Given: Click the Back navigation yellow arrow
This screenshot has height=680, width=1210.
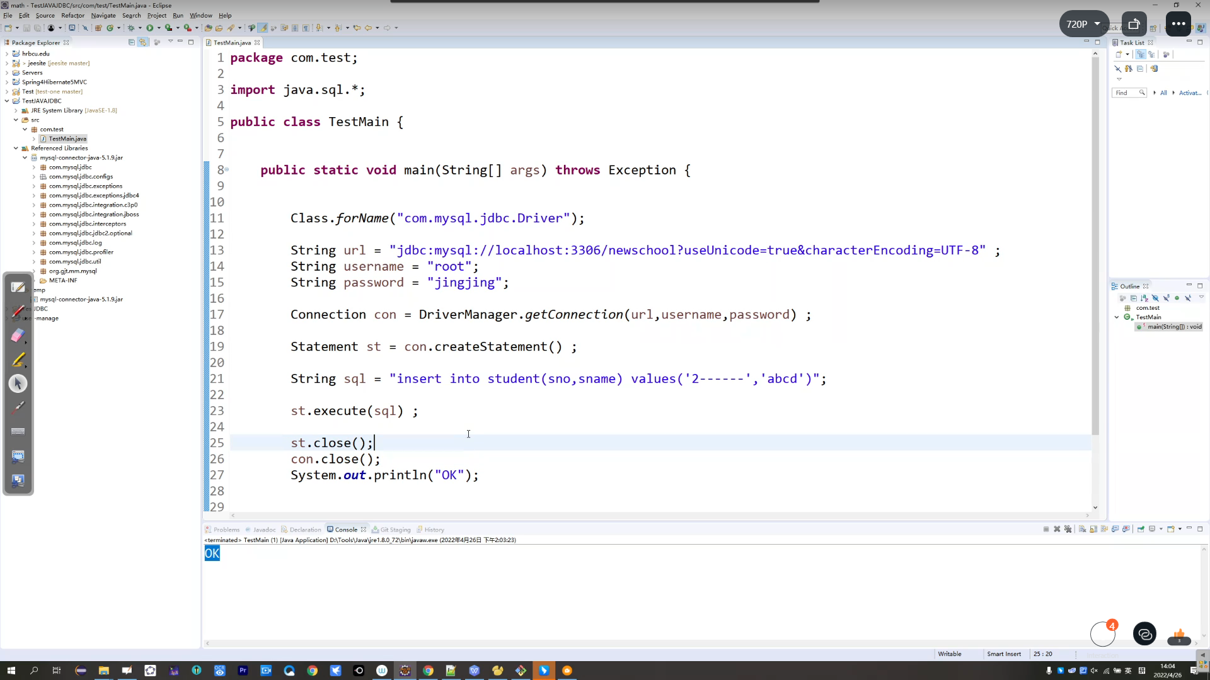Looking at the screenshot, I should coord(368,28).
